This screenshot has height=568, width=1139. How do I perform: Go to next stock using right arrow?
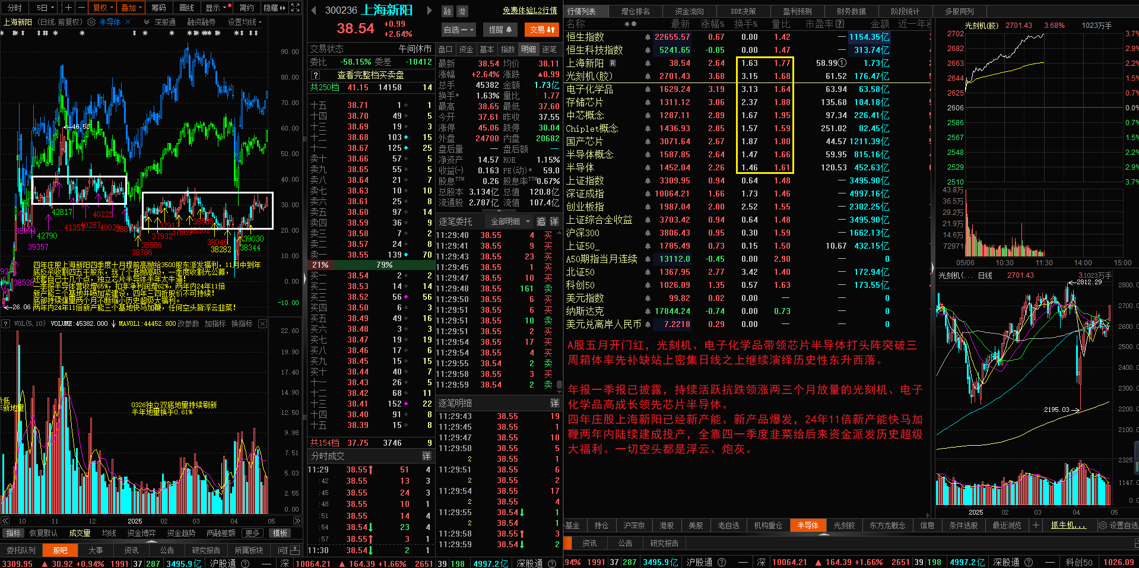click(429, 10)
